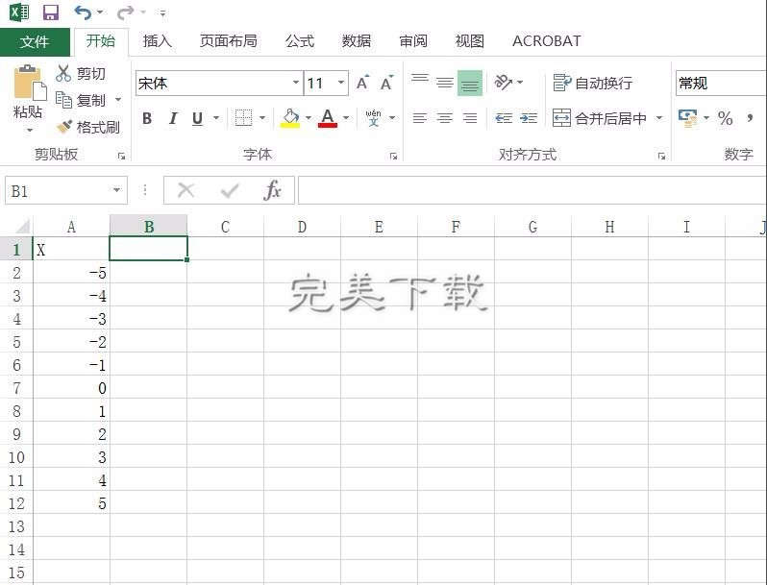
Task: Switch to the 插入 tab
Action: (x=158, y=41)
